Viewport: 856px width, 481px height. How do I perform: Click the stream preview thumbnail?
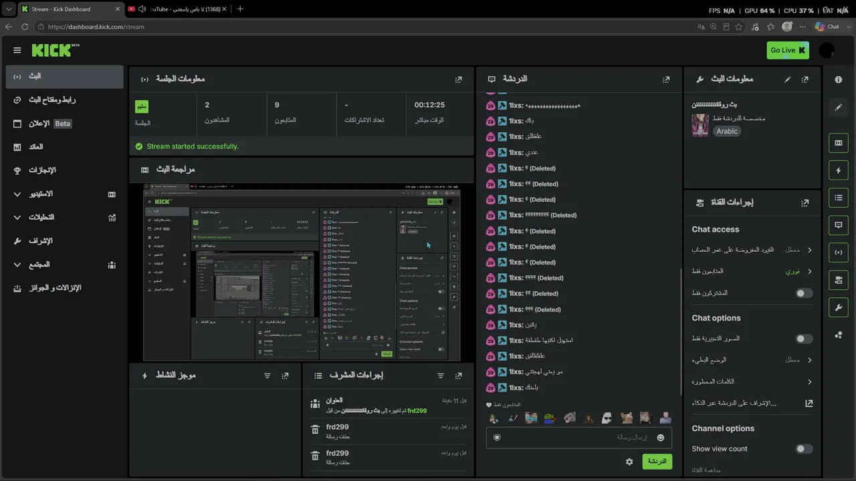[x=302, y=272]
